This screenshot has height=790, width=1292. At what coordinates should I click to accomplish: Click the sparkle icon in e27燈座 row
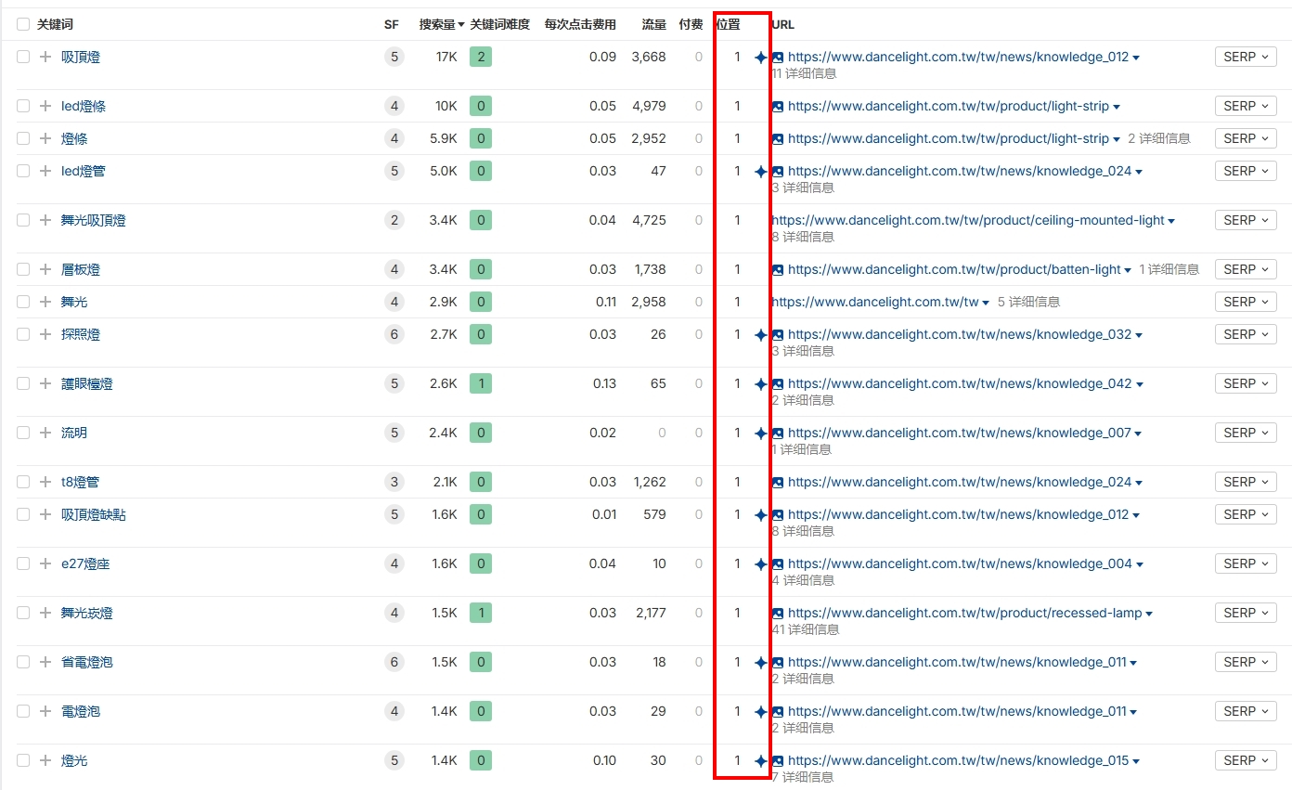coord(761,564)
